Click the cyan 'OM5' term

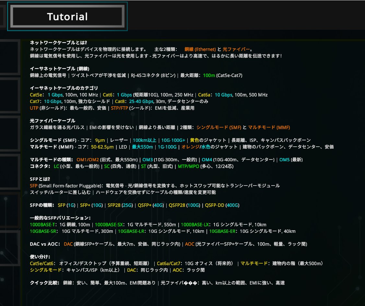click(285, 160)
